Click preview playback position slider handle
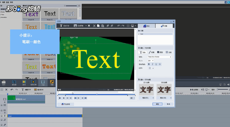 97,94
